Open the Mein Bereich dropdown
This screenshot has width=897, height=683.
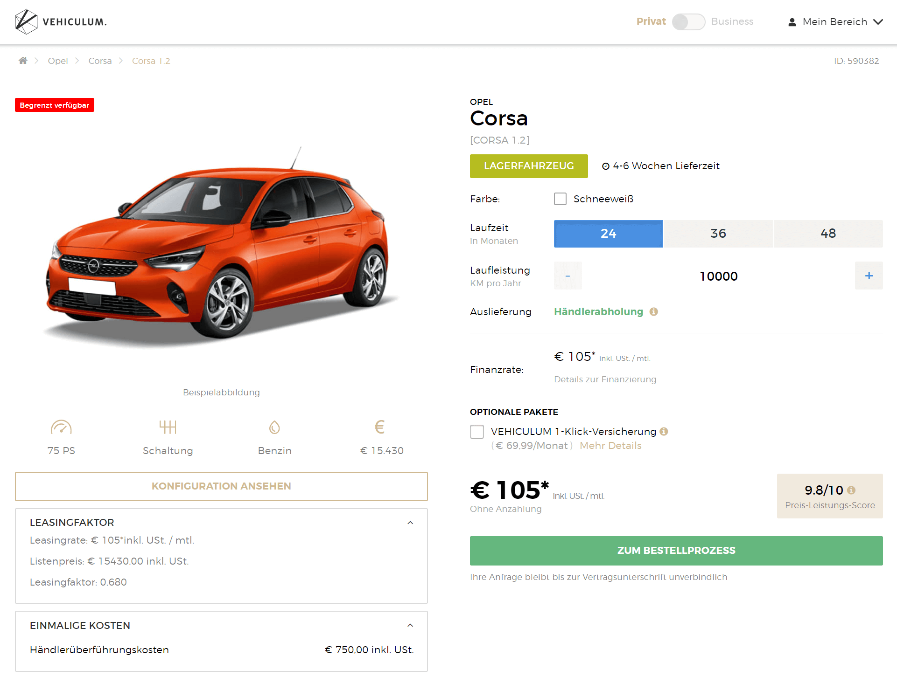coord(835,22)
